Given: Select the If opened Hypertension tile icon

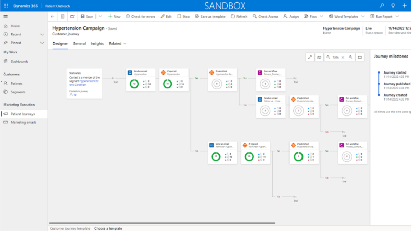Looking at the screenshot, I should pos(163,73).
